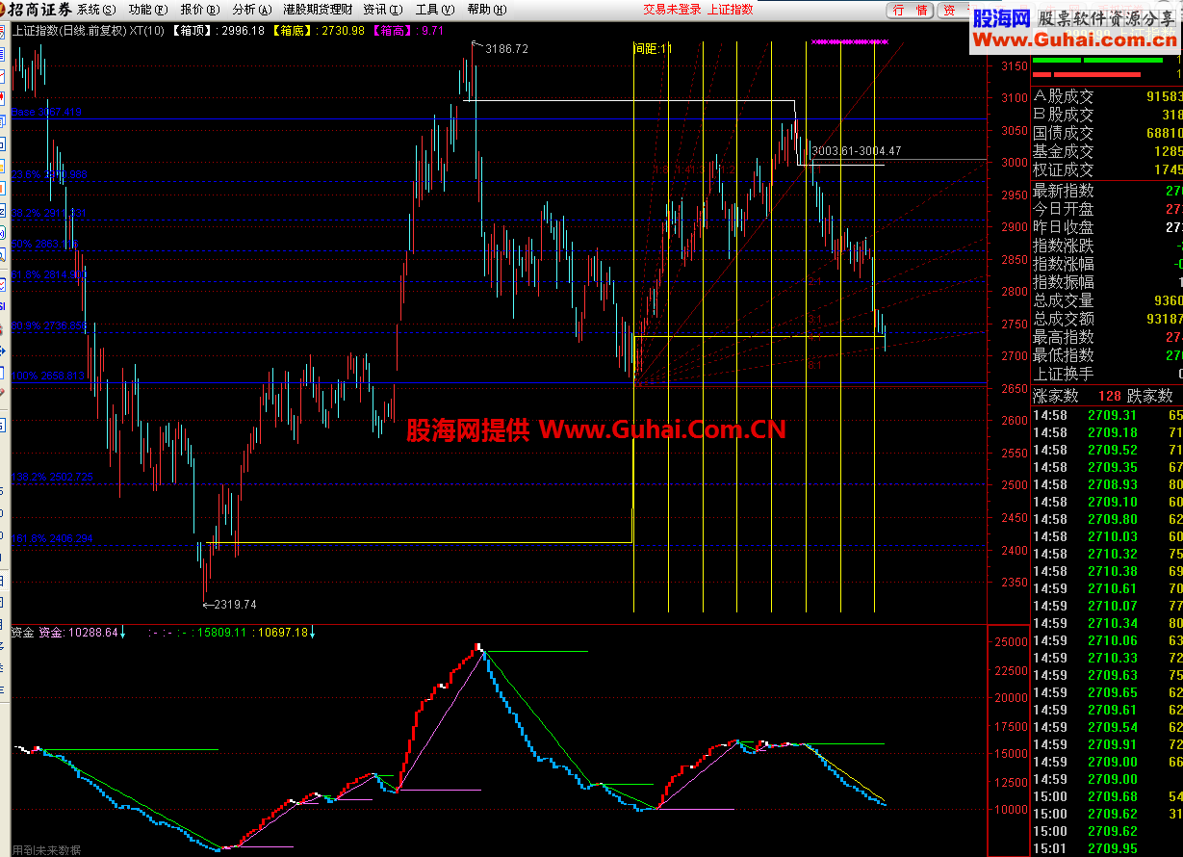Click the 国债成交 row
This screenshot has width=1183, height=857.
[1107, 133]
